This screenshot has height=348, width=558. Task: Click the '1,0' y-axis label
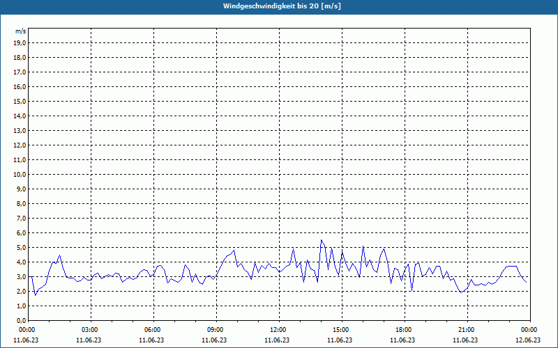[x=21, y=306]
